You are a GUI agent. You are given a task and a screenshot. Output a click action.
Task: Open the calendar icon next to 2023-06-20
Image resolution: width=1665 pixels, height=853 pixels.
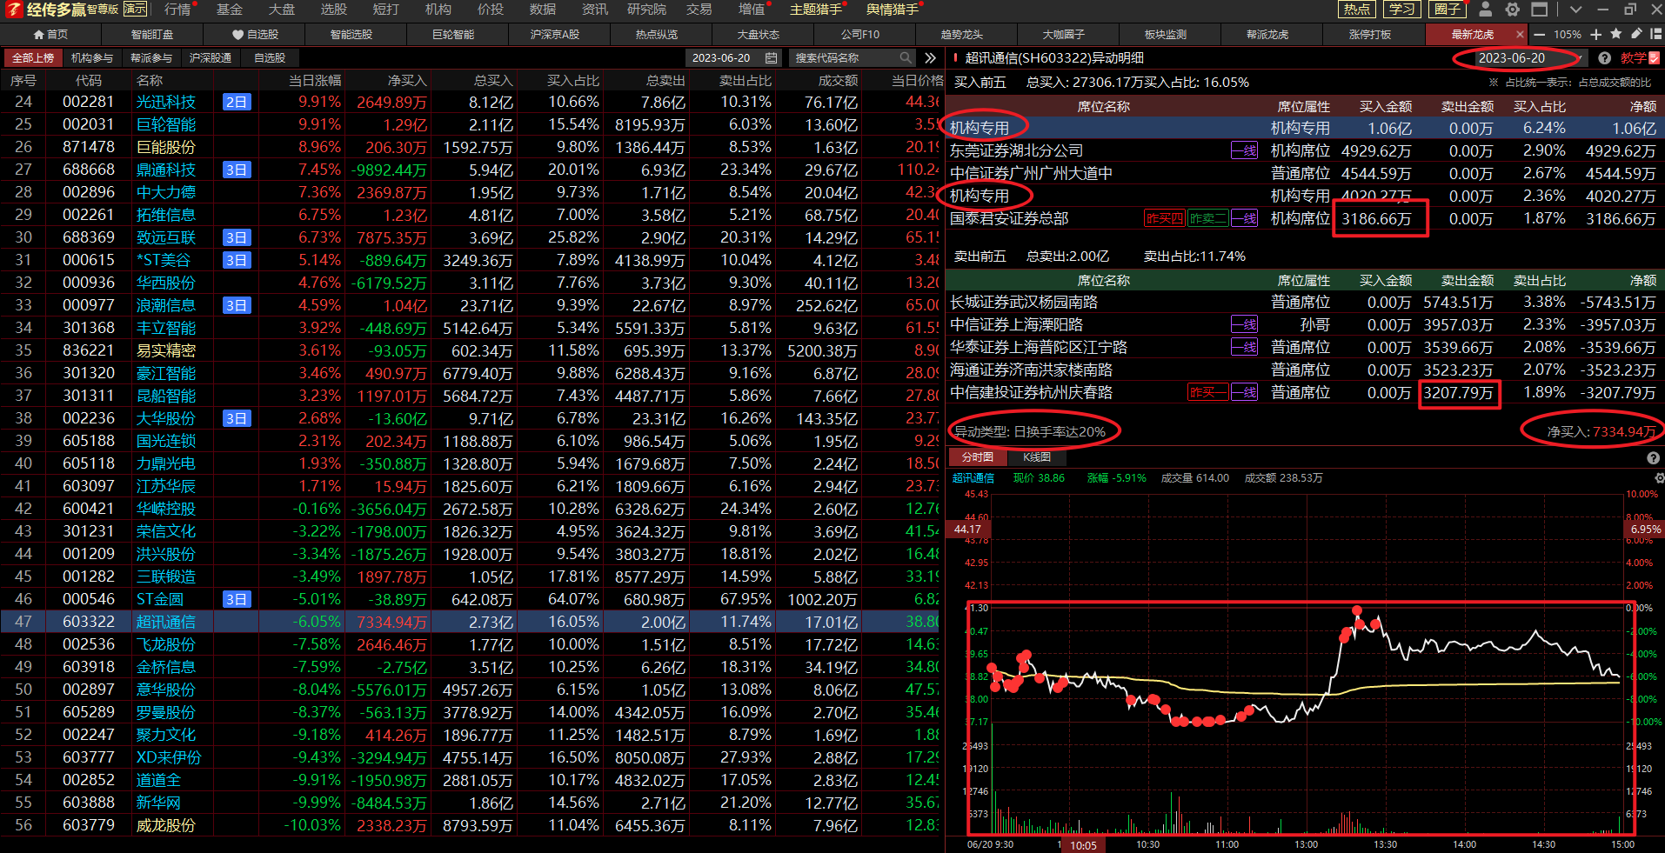point(771,57)
